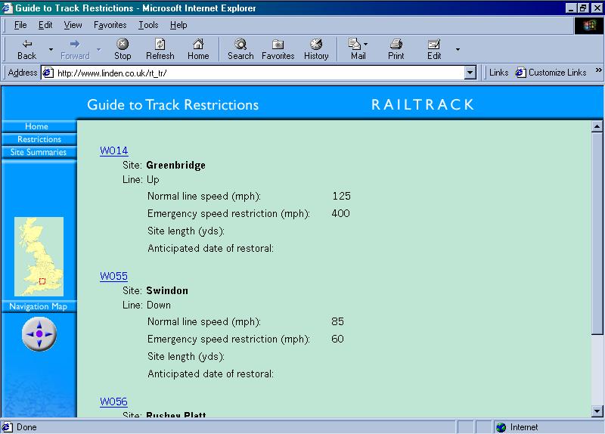Click the Back toolbar button

pos(26,49)
